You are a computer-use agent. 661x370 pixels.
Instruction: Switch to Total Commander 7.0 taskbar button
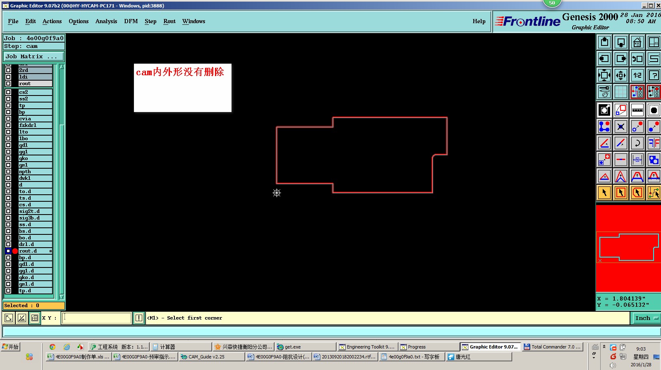(x=552, y=347)
